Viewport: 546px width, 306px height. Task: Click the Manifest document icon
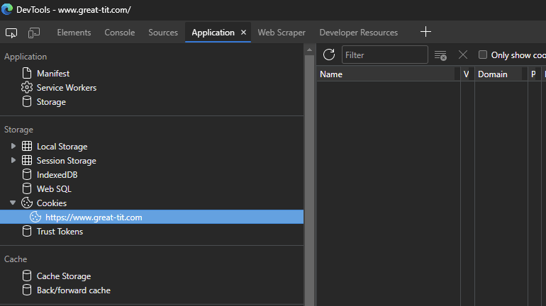tap(27, 74)
